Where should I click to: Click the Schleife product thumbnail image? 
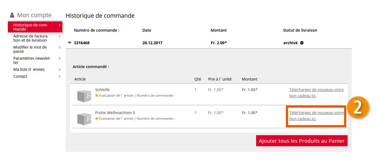click(x=84, y=96)
